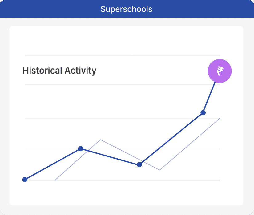
Task: Click the right endpoint of the thin light line
Action: [x=220, y=118]
